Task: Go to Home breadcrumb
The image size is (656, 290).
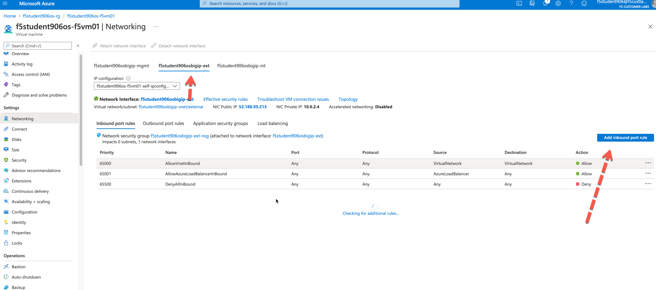Action: 10,16
